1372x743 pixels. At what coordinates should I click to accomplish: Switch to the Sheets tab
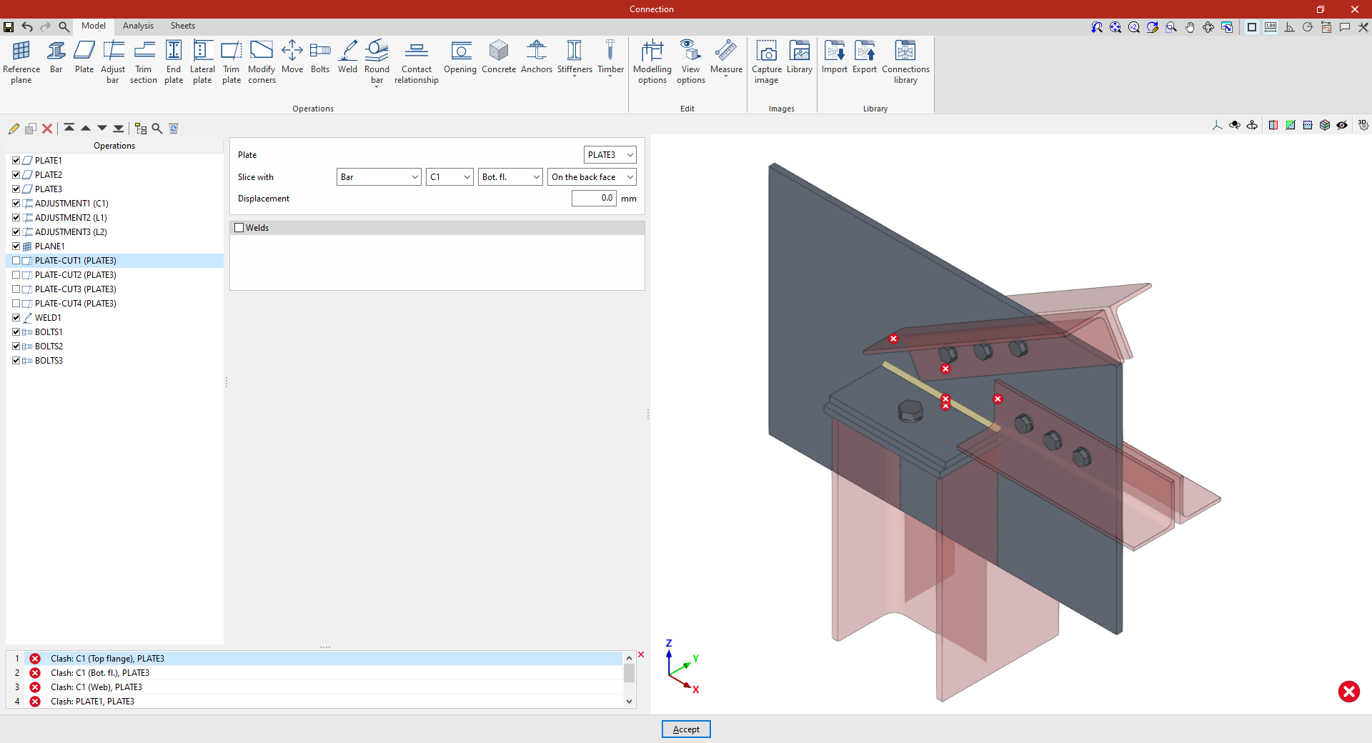182,26
